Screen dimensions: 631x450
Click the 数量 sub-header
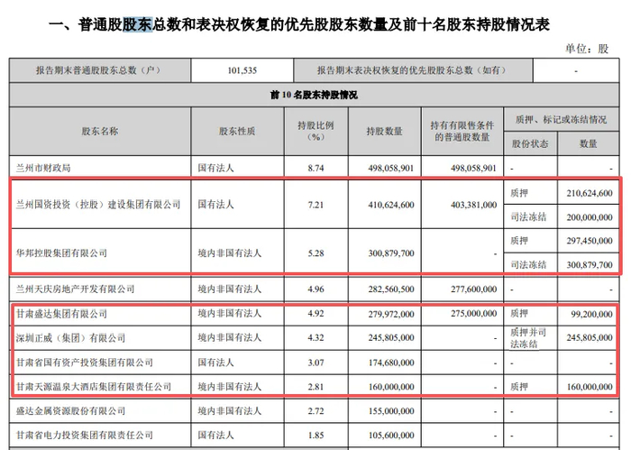coord(589,143)
